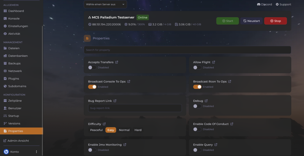Enable the Allow Flight toggle
This screenshot has width=304, height=156.
[197, 67]
